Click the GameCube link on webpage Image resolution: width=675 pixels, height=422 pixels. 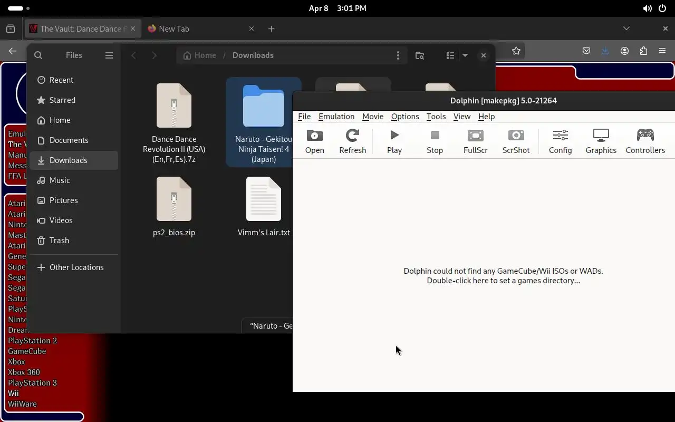pos(27,351)
